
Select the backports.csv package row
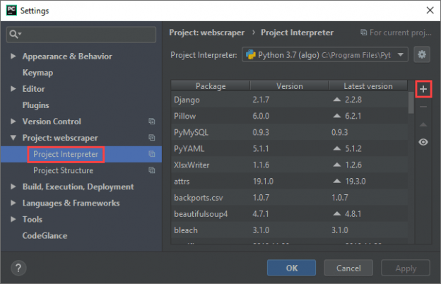click(x=290, y=197)
